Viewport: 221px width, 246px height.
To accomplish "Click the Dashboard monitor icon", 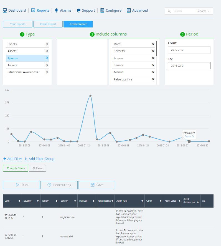I will point(5,10).
